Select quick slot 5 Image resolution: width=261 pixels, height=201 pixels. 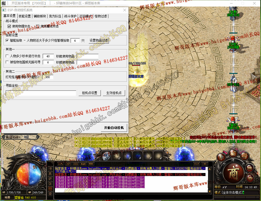click(x=148, y=156)
